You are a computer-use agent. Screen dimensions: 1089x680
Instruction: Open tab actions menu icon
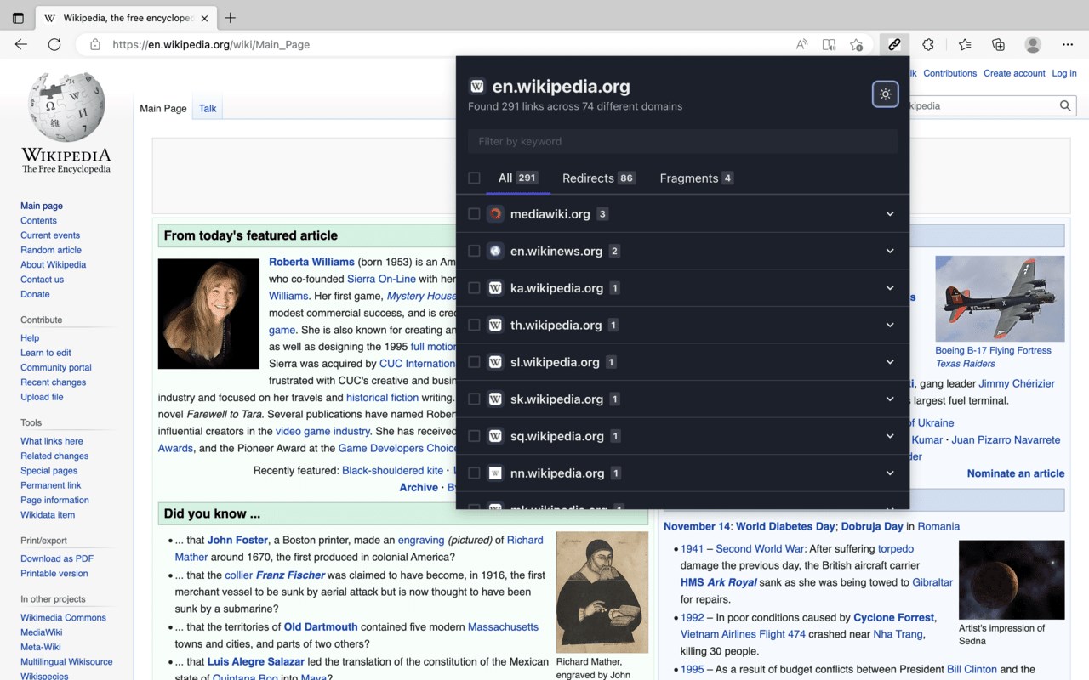[x=18, y=18]
